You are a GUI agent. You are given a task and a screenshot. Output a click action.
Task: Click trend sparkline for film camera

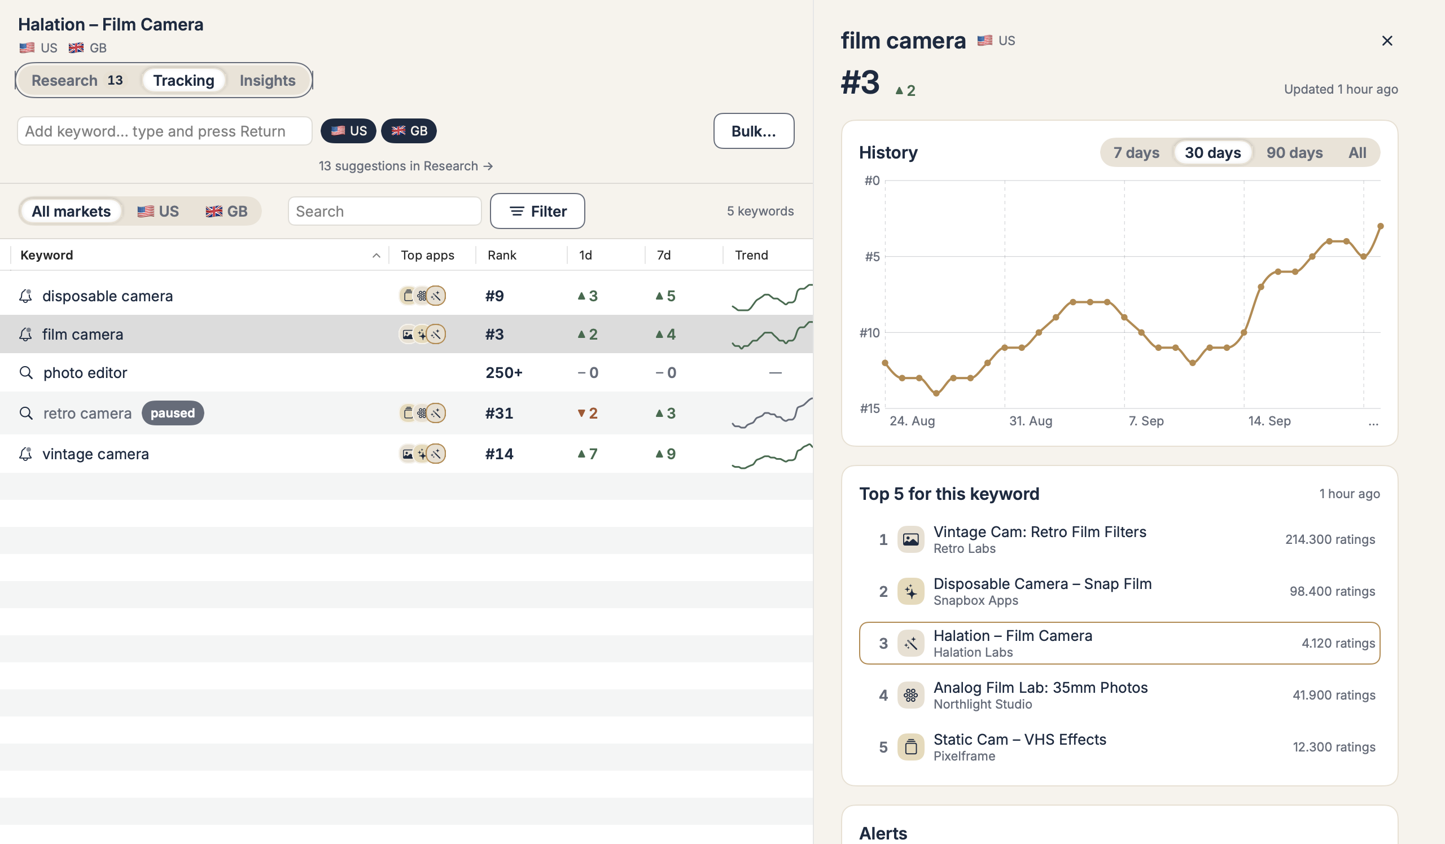[772, 335]
